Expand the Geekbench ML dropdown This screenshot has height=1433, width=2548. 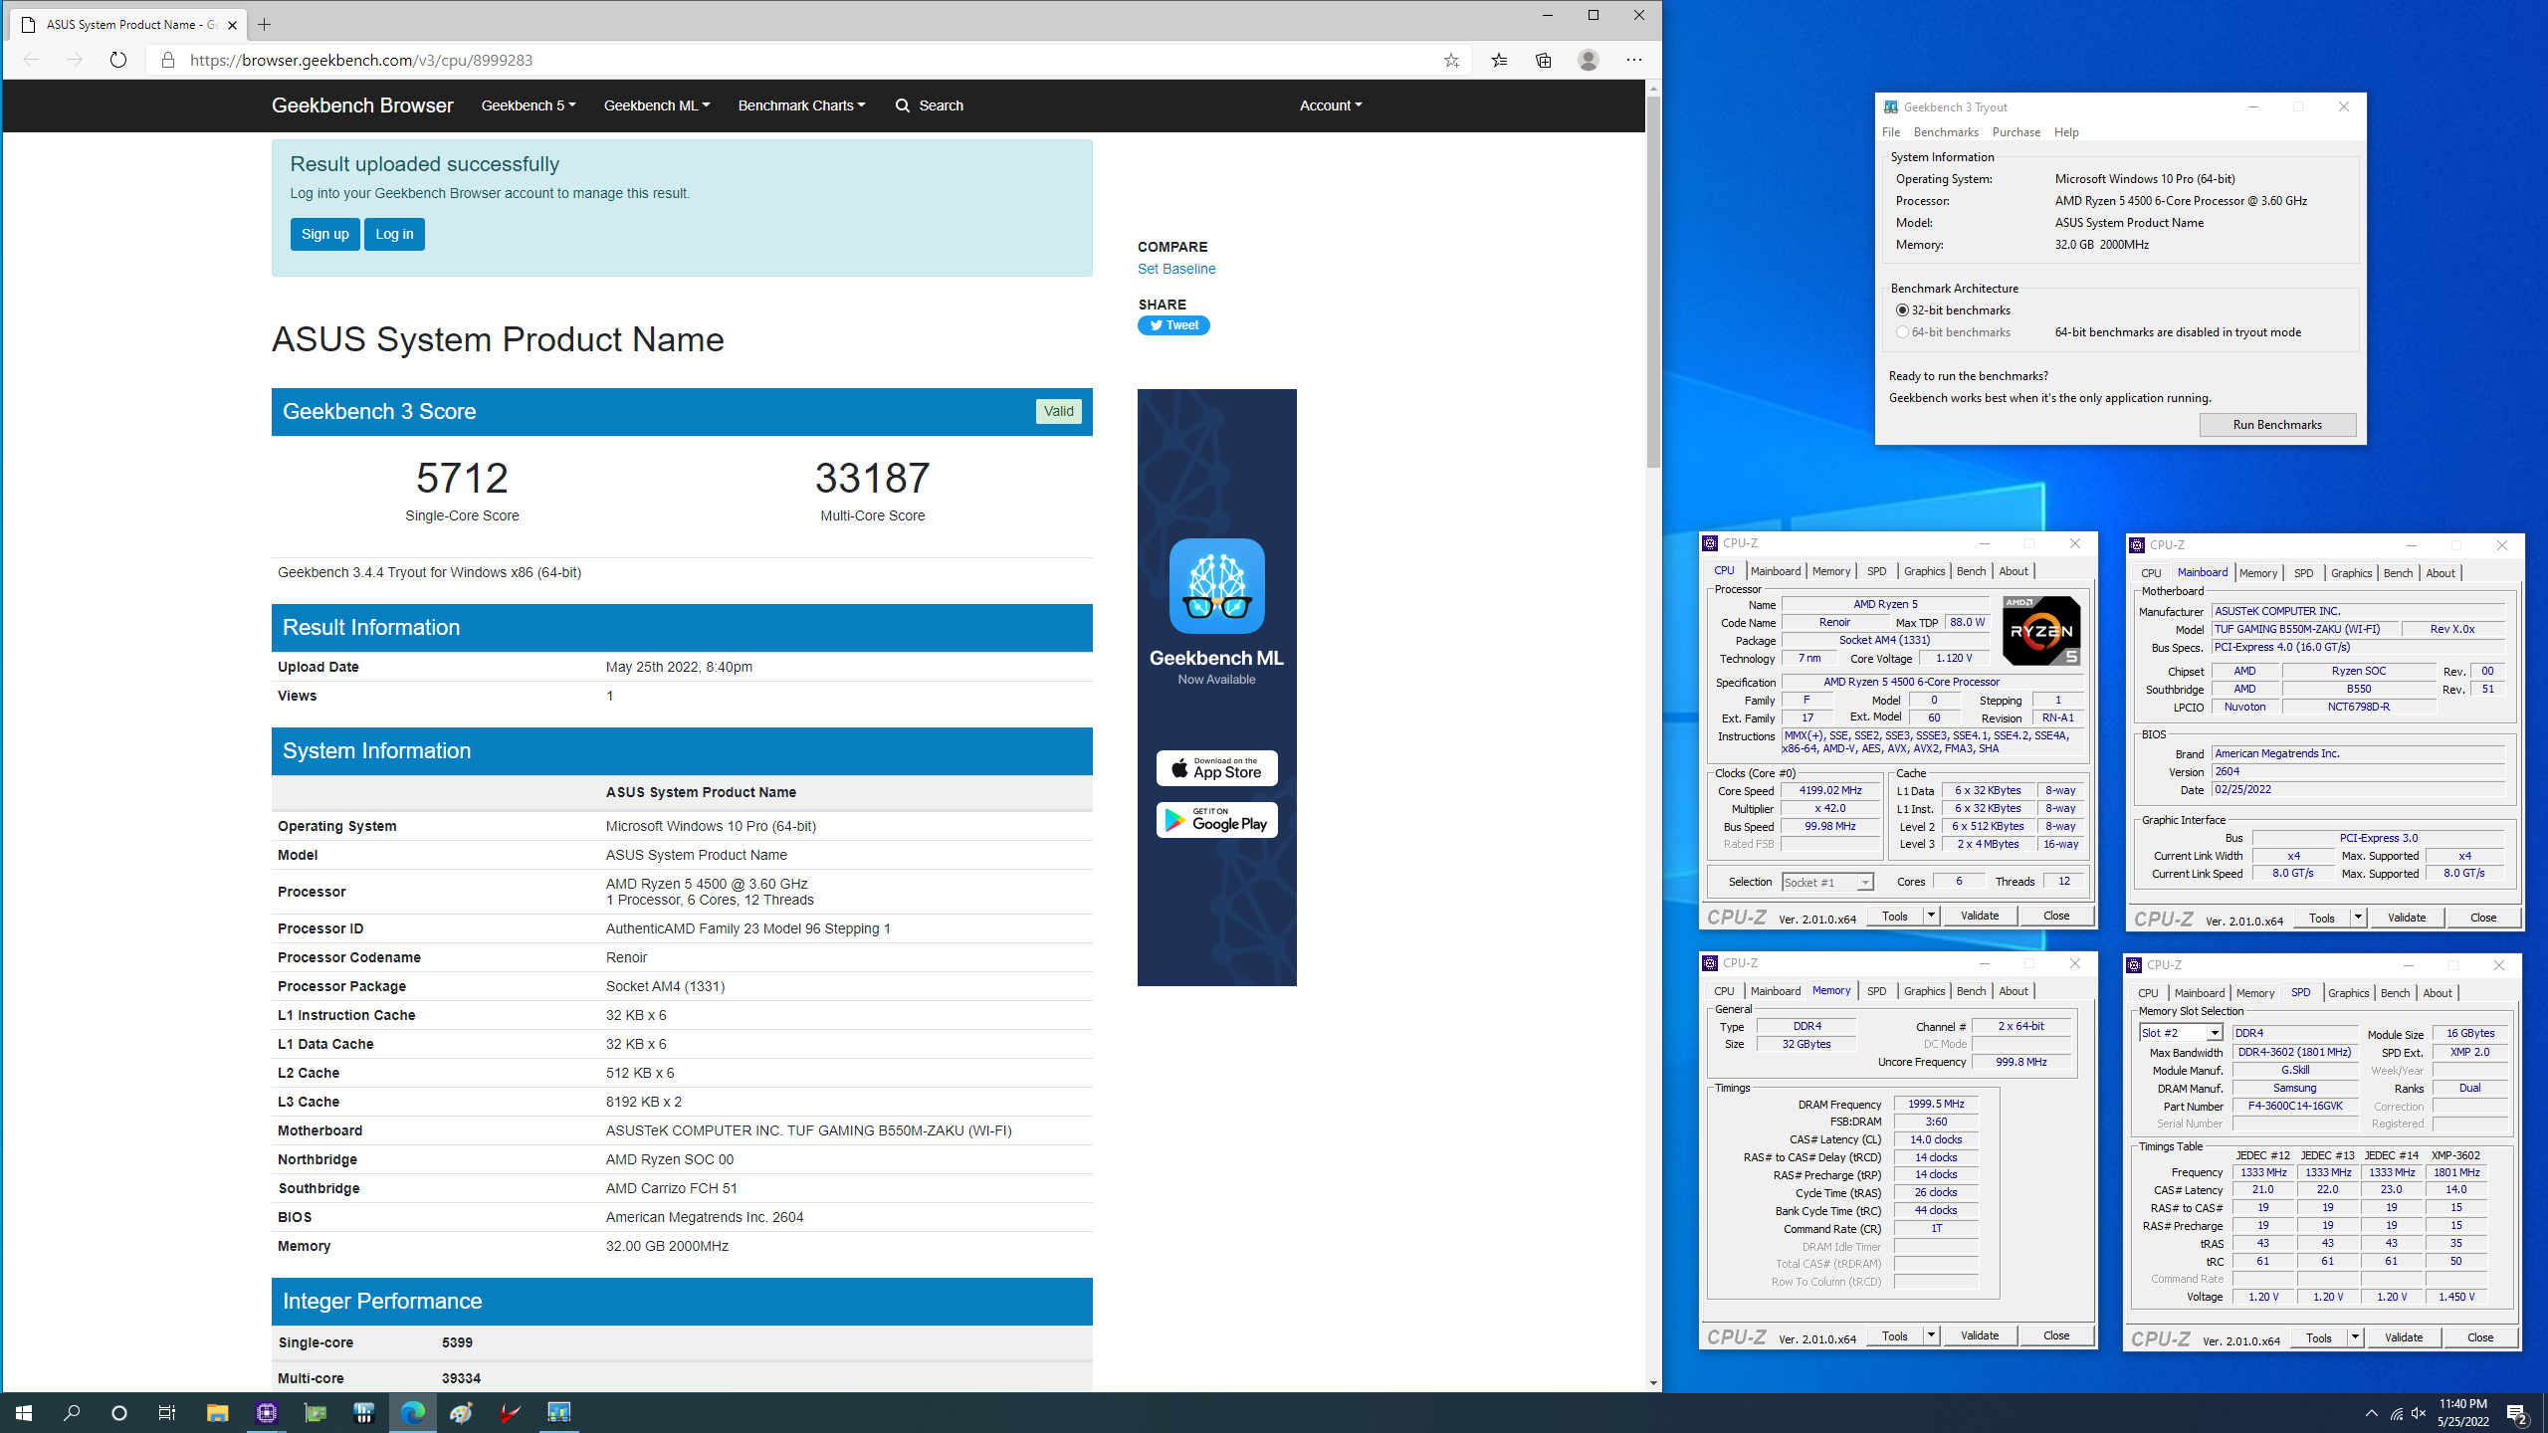[656, 105]
